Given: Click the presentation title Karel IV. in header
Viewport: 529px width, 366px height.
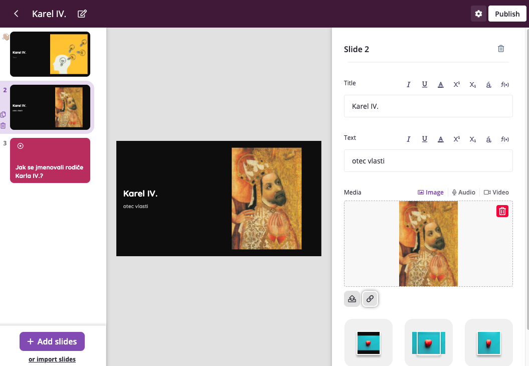Looking at the screenshot, I should [x=49, y=14].
